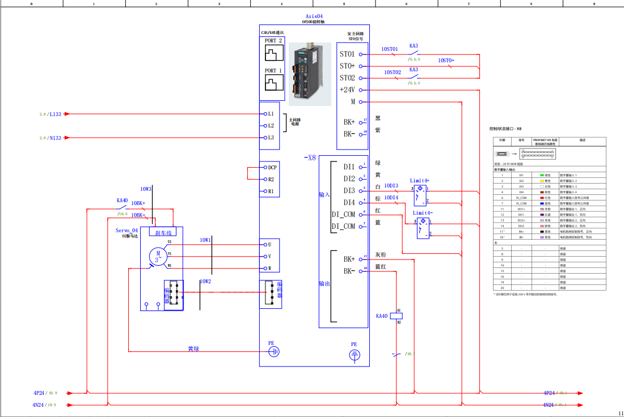Click the 4P24 cross-reference at bottom left
624x417 pixels.
[x=45, y=393]
